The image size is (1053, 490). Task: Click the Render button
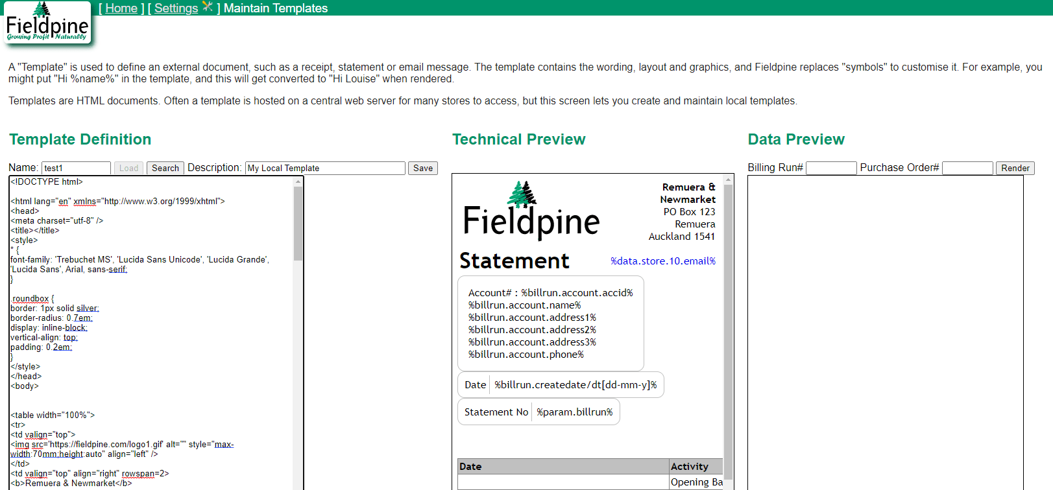(x=1015, y=168)
